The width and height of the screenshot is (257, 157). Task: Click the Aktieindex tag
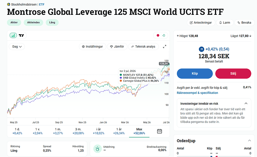click(x=34, y=22)
